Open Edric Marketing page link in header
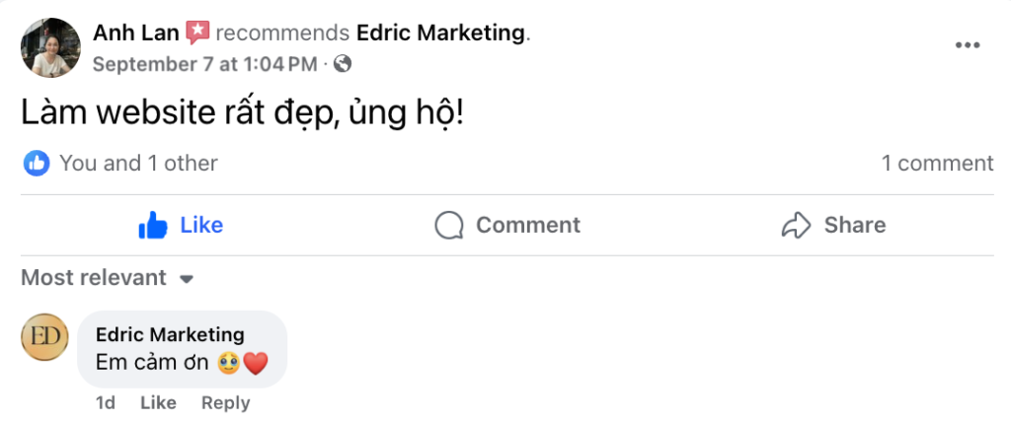The image size is (1011, 422). coord(440,33)
